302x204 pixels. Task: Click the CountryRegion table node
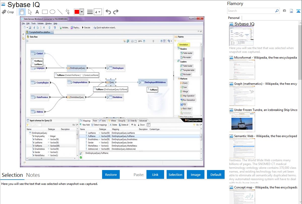click(x=40, y=83)
